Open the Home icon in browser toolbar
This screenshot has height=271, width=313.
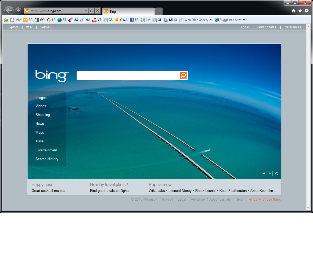(293, 11)
